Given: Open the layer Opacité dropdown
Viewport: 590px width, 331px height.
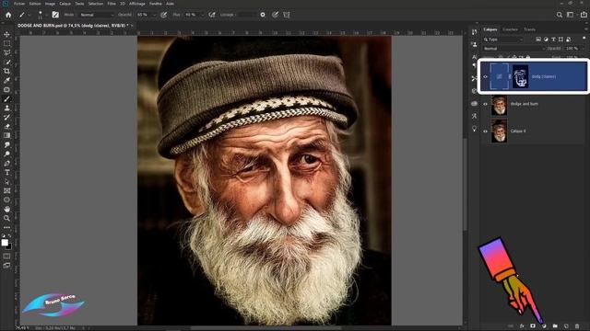Looking at the screenshot, I should tap(583, 49).
